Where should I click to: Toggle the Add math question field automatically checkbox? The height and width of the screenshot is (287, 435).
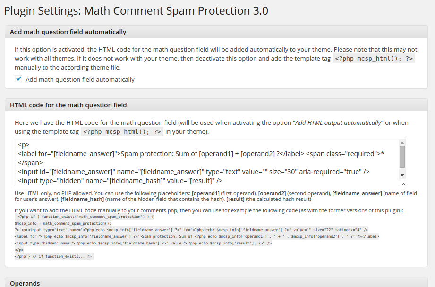tap(19, 79)
